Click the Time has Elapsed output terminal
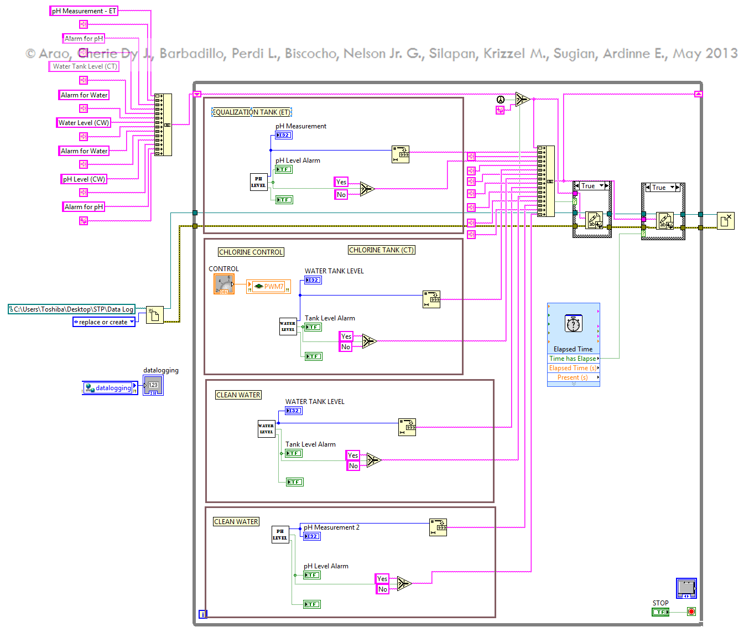 click(574, 359)
